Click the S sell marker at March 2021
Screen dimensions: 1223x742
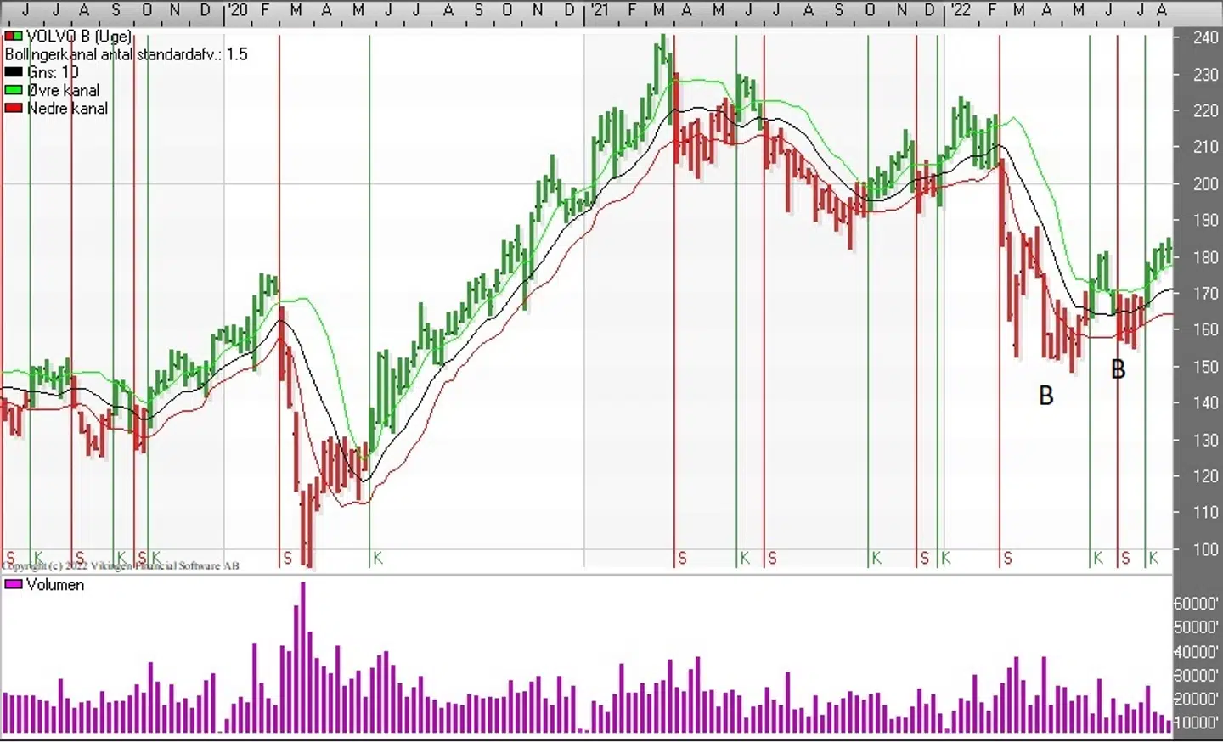coord(682,558)
